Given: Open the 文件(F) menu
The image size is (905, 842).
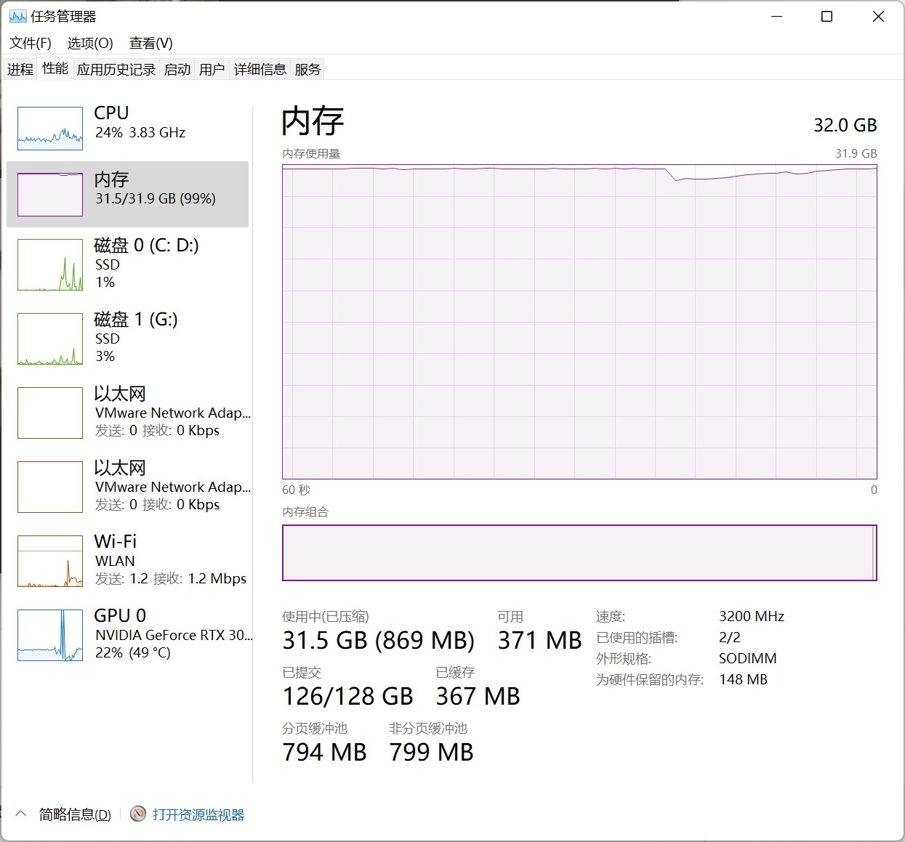Looking at the screenshot, I should (31, 43).
